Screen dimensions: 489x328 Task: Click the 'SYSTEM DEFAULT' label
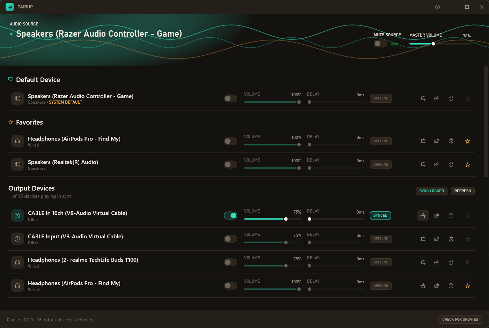click(66, 102)
